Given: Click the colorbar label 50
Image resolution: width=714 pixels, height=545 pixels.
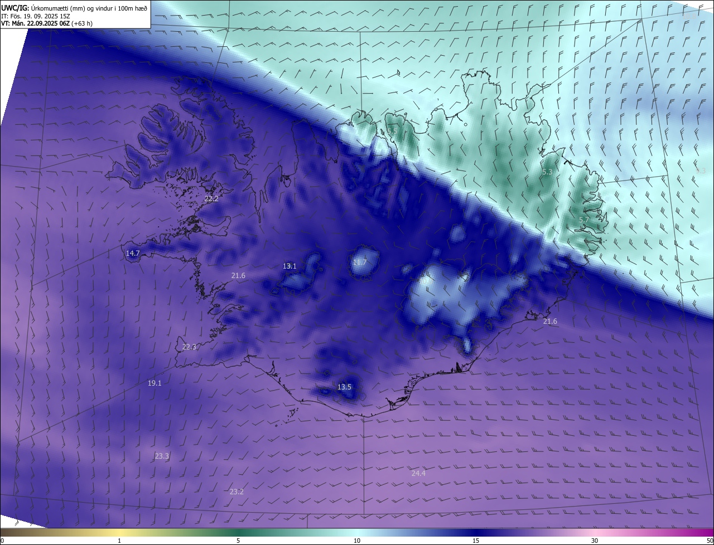Looking at the screenshot, I should tap(710, 541).
